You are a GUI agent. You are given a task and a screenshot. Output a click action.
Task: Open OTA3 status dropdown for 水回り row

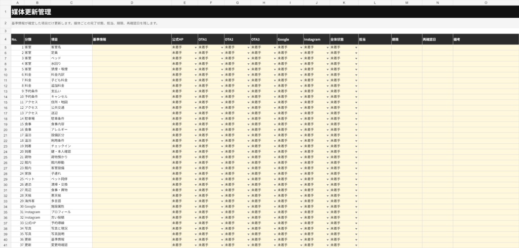[275, 64]
